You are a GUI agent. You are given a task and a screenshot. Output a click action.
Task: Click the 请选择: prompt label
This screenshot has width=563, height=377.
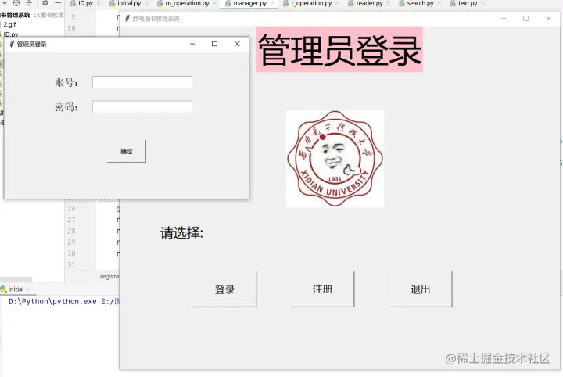[x=181, y=233]
